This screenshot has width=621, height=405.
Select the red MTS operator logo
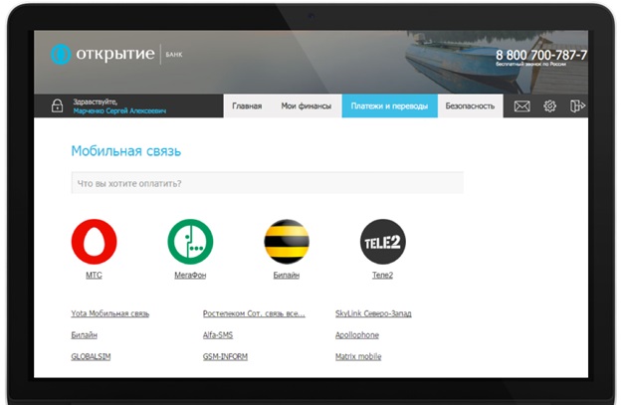(x=94, y=242)
